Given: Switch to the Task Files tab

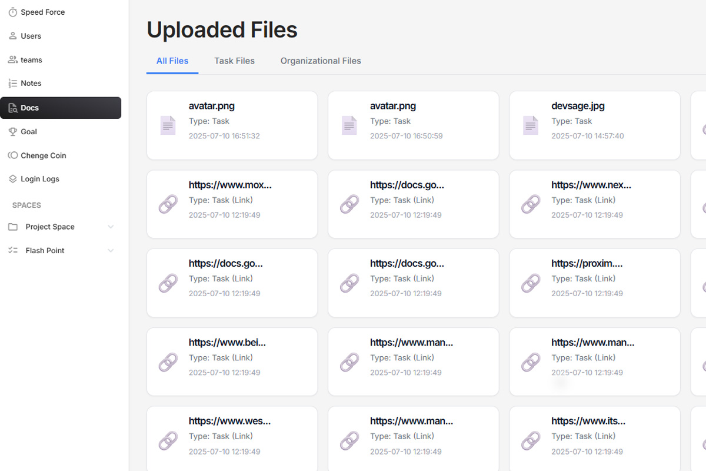Looking at the screenshot, I should [235, 61].
